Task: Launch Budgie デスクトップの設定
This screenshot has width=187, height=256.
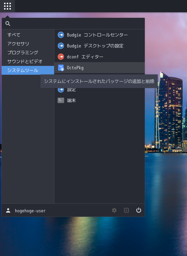Action: point(99,46)
